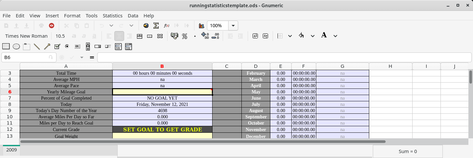Open the borders dropdown arrow
Viewport: 473px width, 158px height.
tap(290, 36)
